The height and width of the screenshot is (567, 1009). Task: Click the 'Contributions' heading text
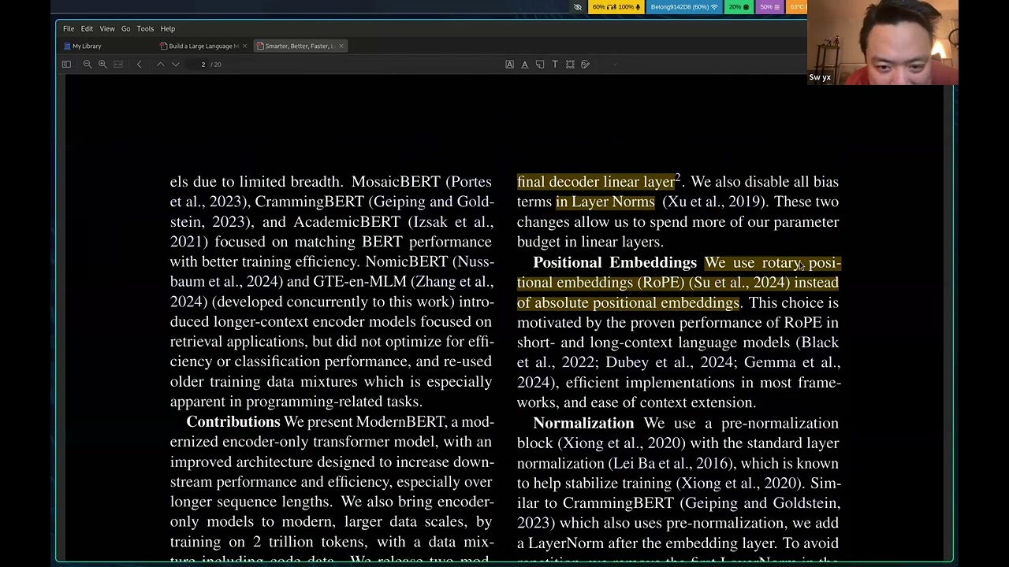pos(233,422)
